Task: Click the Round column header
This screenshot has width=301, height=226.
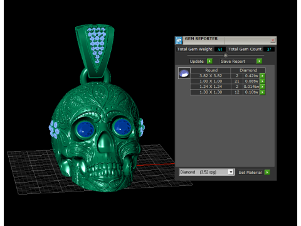Action: (211, 70)
